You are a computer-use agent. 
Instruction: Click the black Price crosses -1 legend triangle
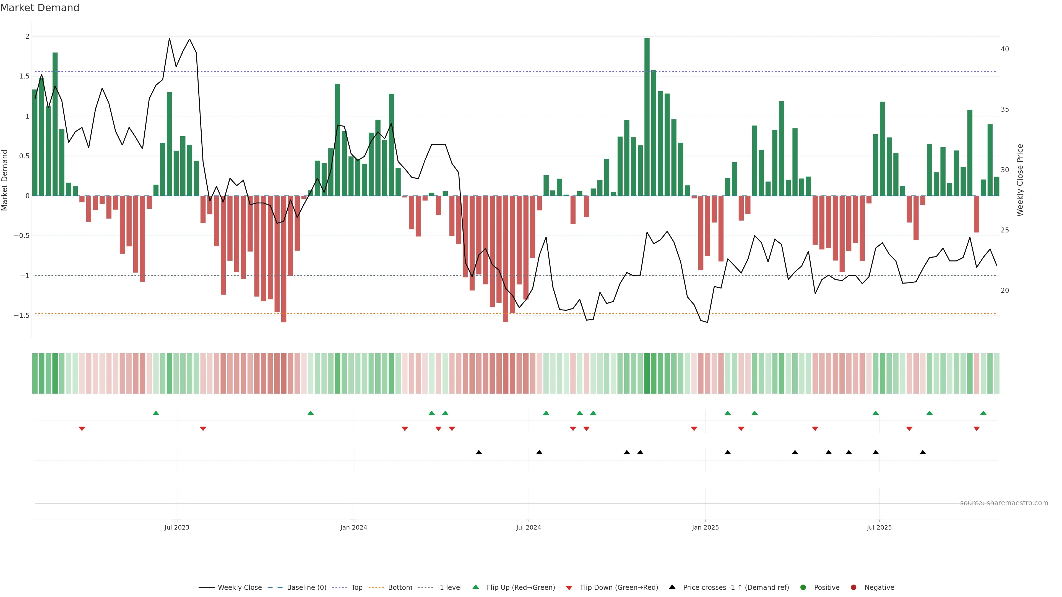(672, 587)
